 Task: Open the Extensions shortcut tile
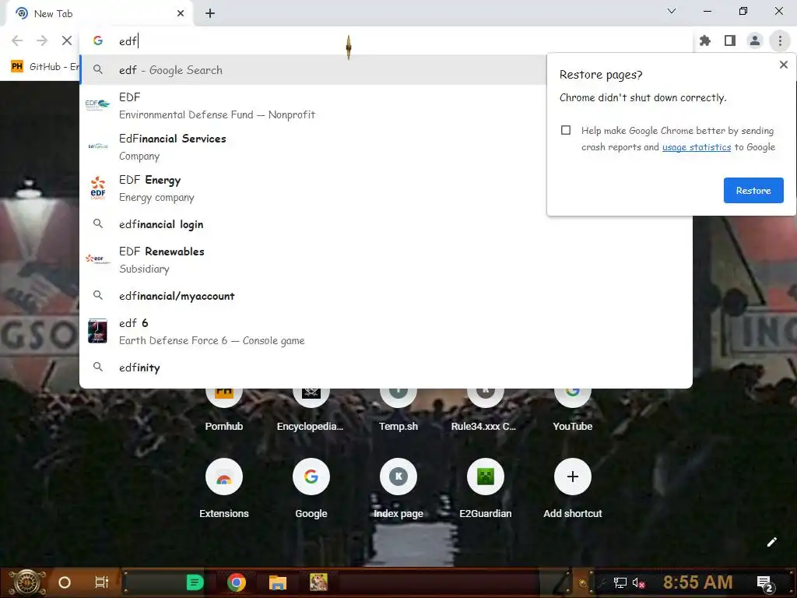click(223, 487)
